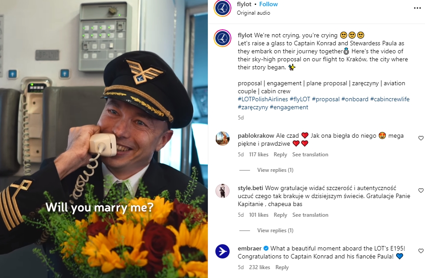Like pablokrakow's comment with heart icon

pos(421,138)
